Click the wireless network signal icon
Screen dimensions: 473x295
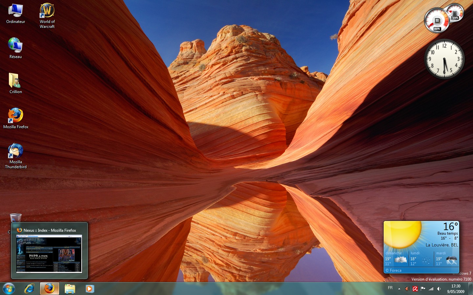point(431,289)
